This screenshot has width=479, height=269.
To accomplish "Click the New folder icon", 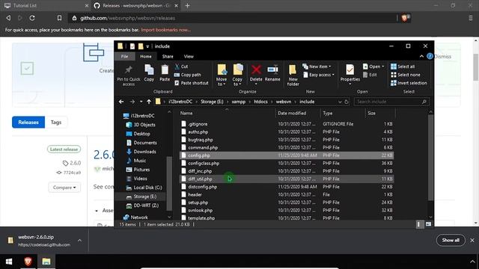I will [293, 69].
